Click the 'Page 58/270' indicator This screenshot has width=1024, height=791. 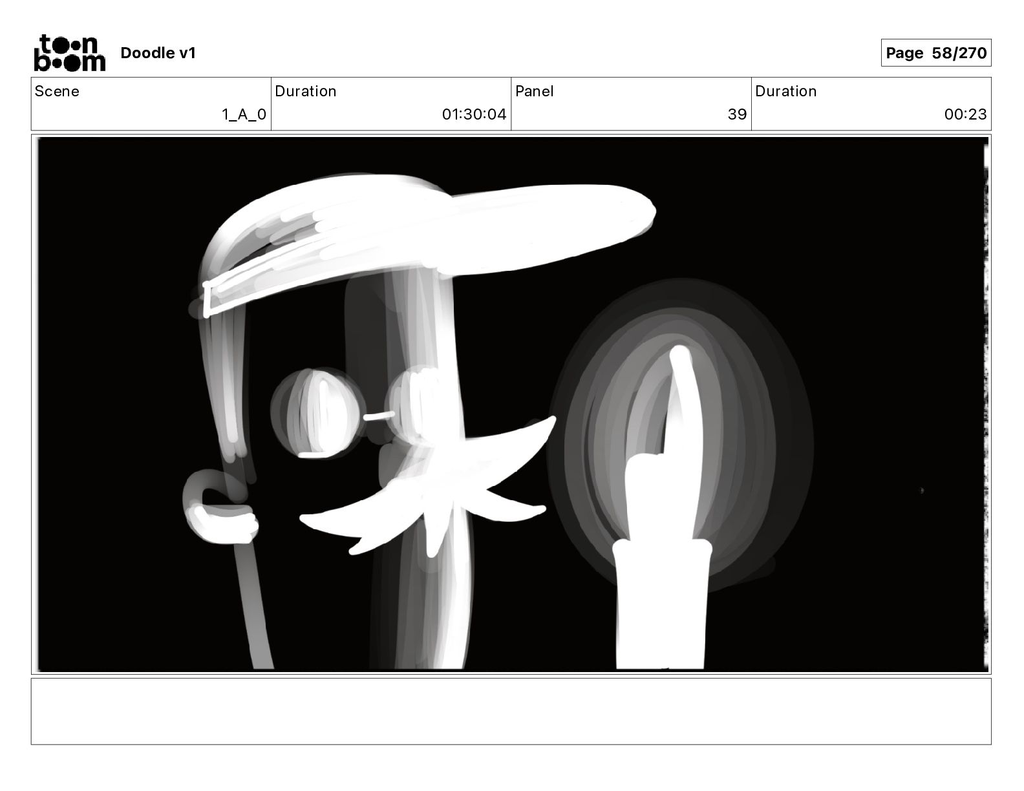tap(935, 53)
